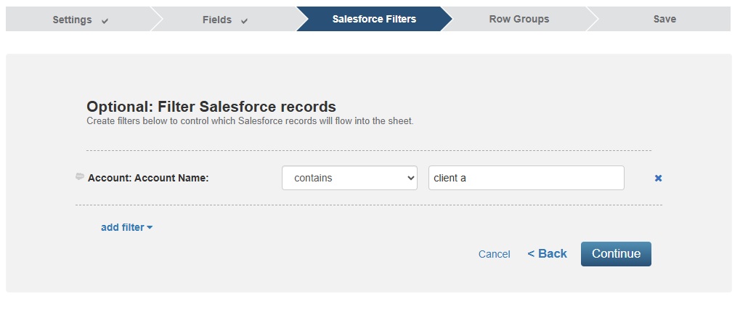This screenshot has height=315, width=756.
Task: Go to the Settings wizard step
Action: pos(80,20)
